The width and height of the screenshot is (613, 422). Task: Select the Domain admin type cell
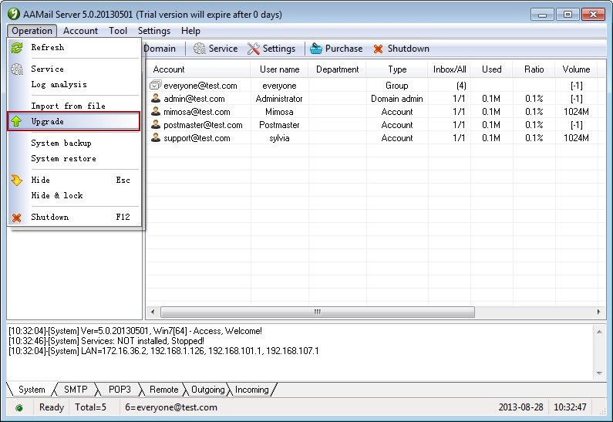pyautogui.click(x=397, y=99)
